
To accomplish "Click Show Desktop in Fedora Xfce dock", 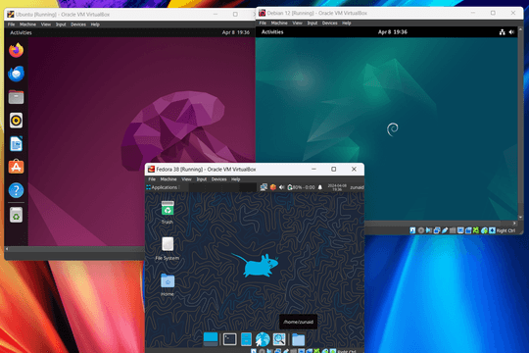I will (211, 339).
